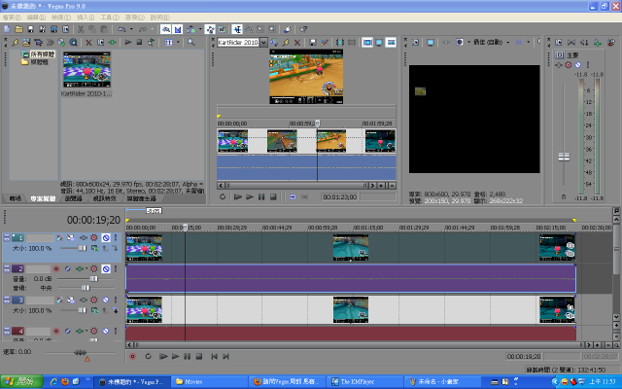Screen dimensions: 622x389
Task: Open the split screen view dropdown arrow
Action: [468, 42]
